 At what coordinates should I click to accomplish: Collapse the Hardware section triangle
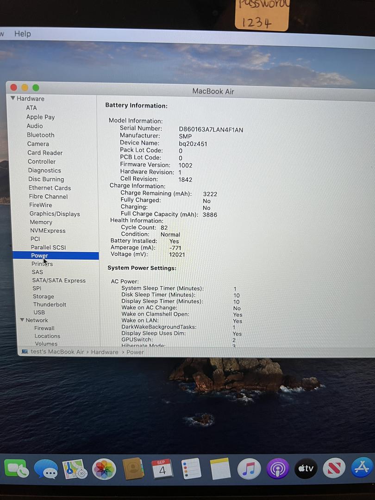point(13,98)
